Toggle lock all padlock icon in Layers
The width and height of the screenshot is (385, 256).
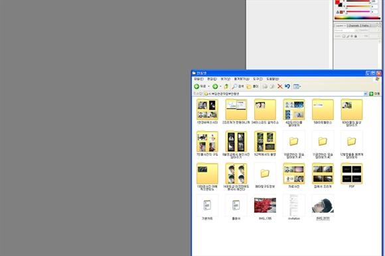tap(356, 36)
